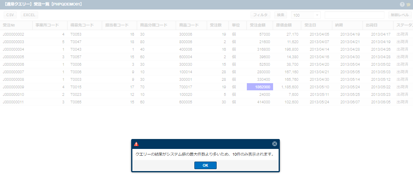Click order amount 414000
413x181 pixels.
pos(264,102)
